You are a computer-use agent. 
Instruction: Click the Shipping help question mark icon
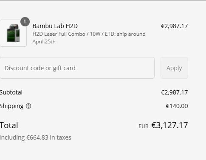(28, 106)
